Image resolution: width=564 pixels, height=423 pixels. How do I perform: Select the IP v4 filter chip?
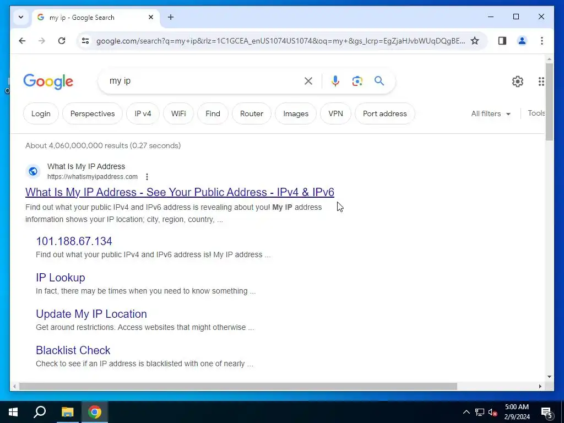[x=143, y=113]
